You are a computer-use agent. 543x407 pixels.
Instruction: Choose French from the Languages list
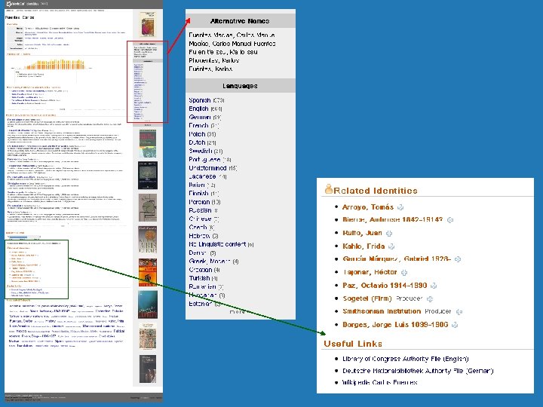tap(198, 126)
